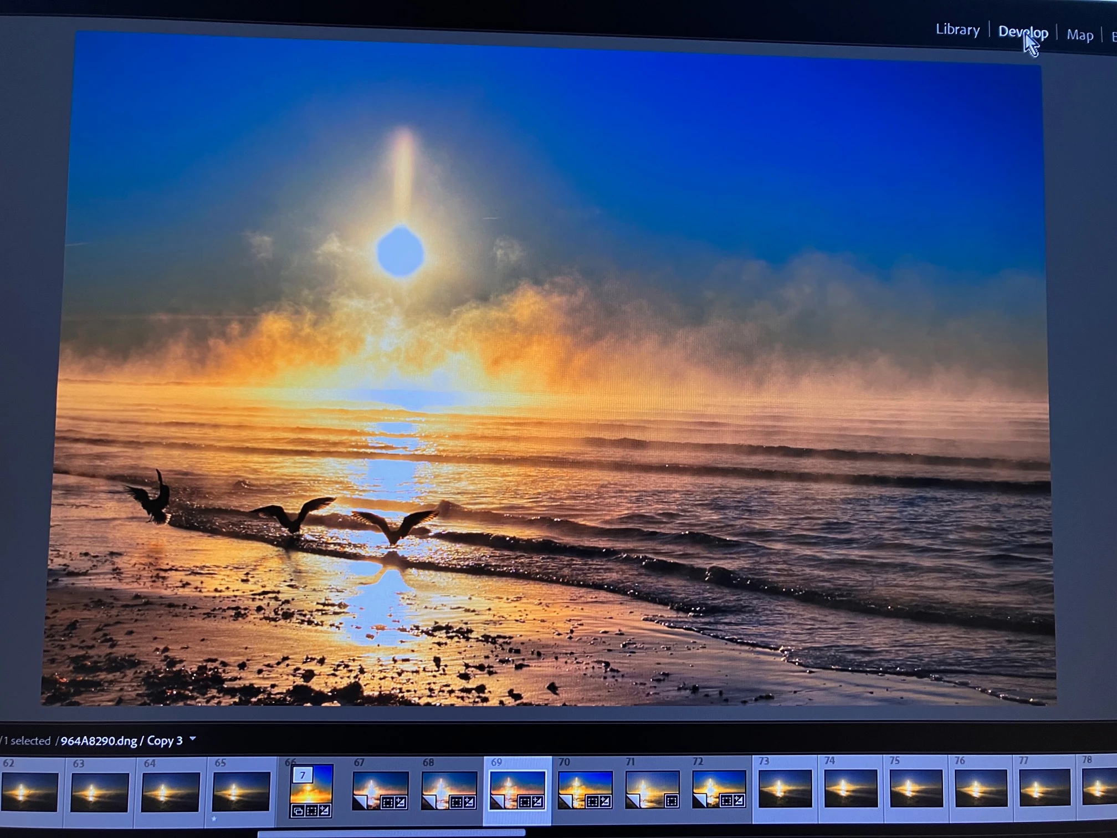Screen dimensions: 1117x838
Task: Open the Map module
Action: pyautogui.click(x=1079, y=35)
